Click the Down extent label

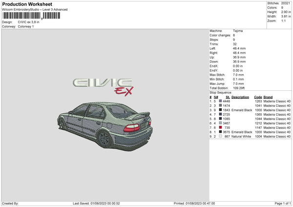pyautogui.click(x=214, y=62)
